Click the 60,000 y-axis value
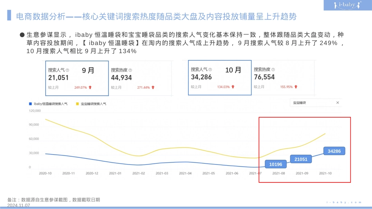372x209 pixels. tap(34, 139)
